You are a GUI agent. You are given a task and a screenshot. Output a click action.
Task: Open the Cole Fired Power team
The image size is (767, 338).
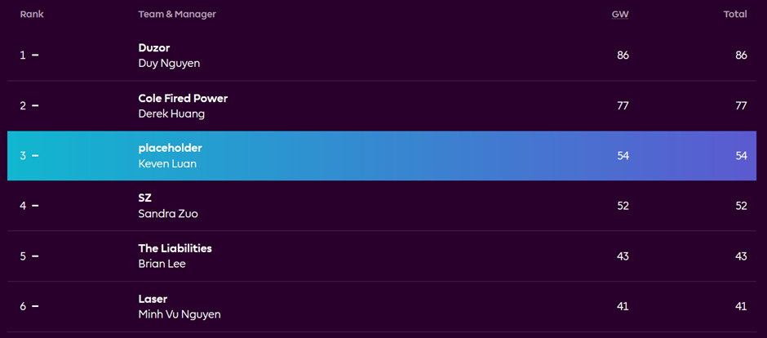tap(183, 98)
